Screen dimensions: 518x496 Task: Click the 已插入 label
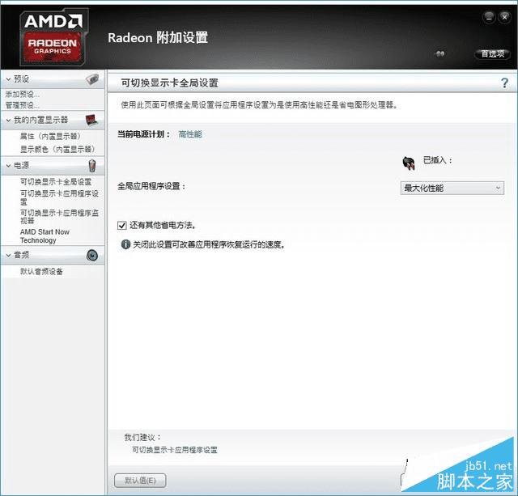(x=437, y=160)
